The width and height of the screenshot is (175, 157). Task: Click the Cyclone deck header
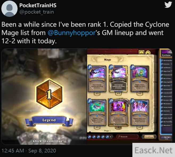pos(166,53)
